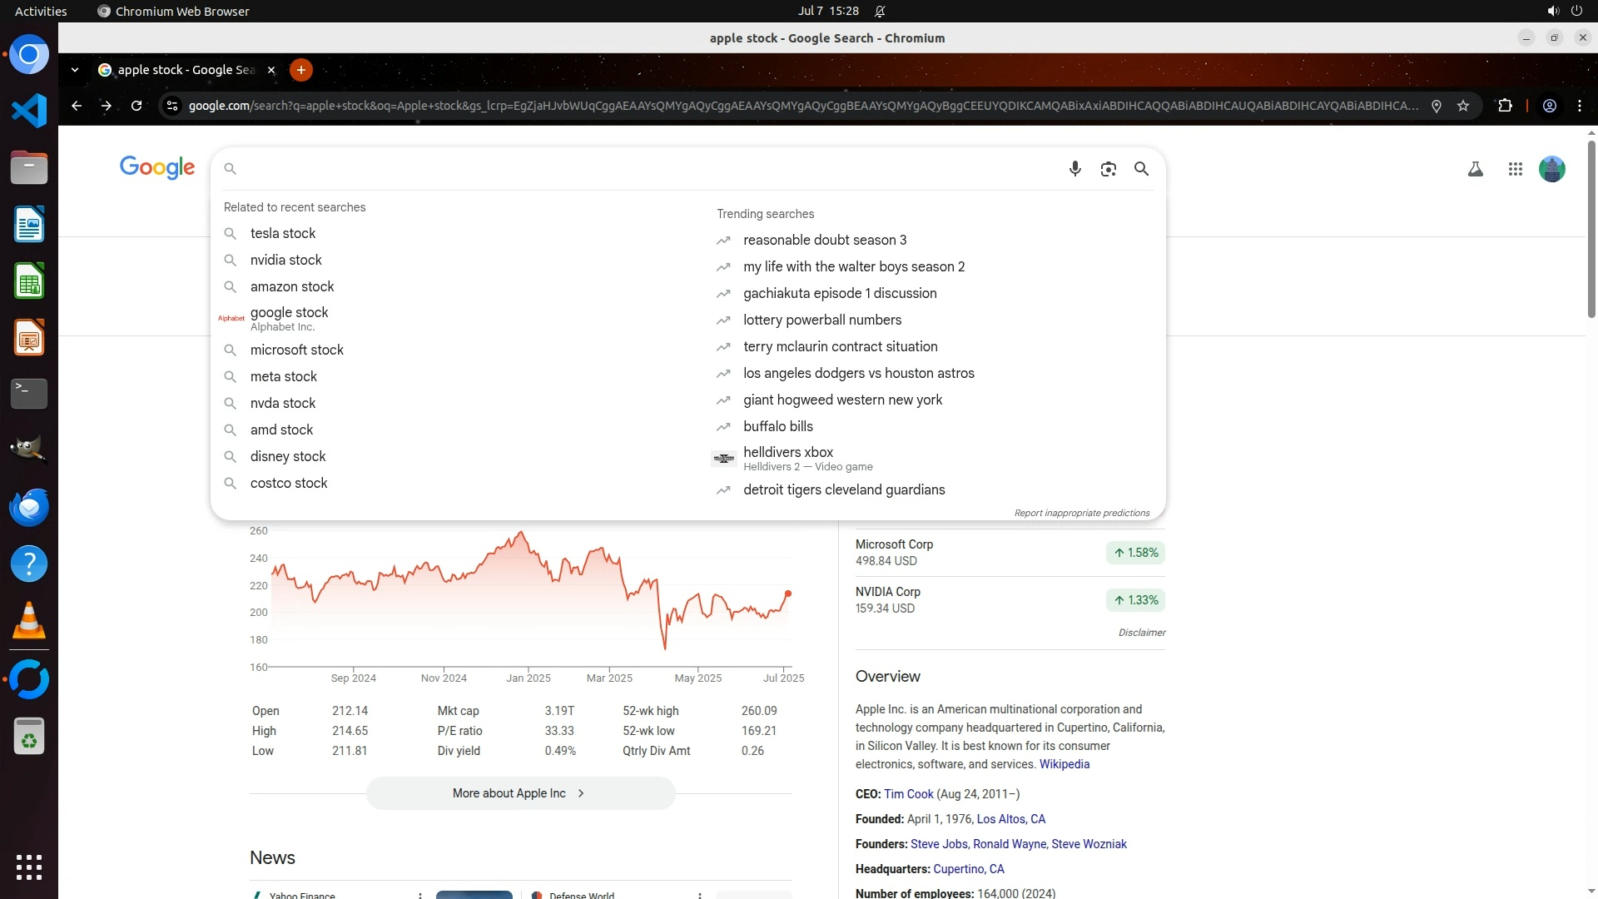
Task: Open the tab search dropdown arrow
Action: [x=75, y=70]
